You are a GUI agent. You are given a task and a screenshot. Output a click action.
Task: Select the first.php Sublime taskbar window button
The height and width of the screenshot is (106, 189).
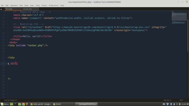(87, 104)
